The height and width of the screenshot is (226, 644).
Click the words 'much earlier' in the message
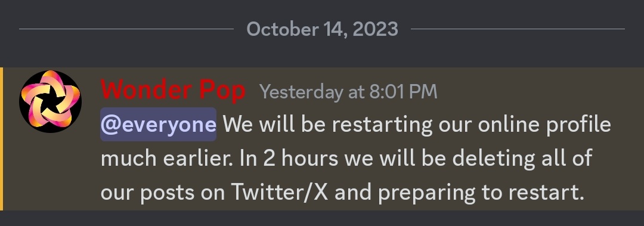(x=167, y=158)
